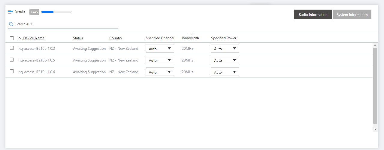Screen dimensions: 384x150
Task: Expand Specified Power dropdown for IE210L-1.0.5
Action: [225, 60]
